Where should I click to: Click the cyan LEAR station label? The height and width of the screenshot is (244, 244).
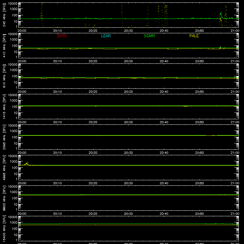[106, 36]
